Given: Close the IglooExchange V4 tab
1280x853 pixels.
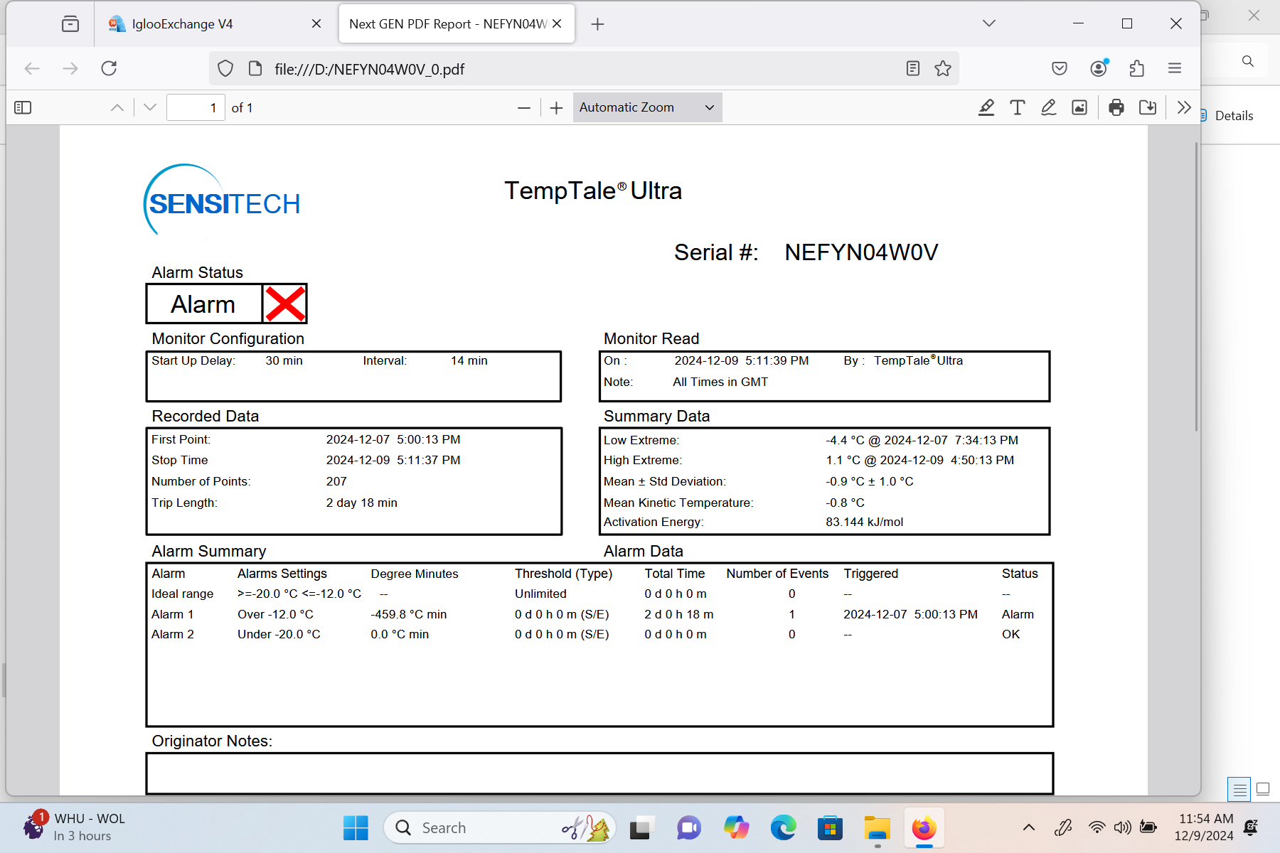Looking at the screenshot, I should tap(316, 24).
